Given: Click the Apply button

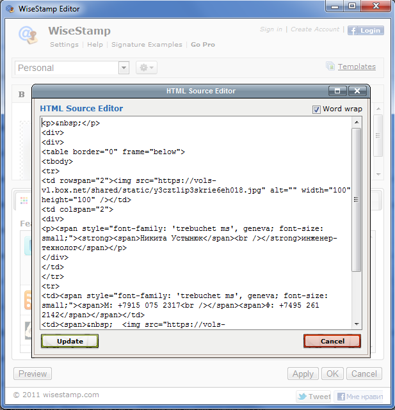Looking at the screenshot, I should click(303, 374).
